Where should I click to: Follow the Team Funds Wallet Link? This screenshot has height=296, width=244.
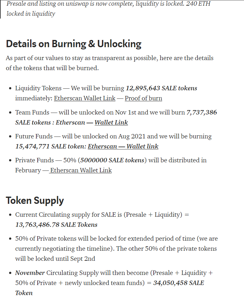point(111,122)
